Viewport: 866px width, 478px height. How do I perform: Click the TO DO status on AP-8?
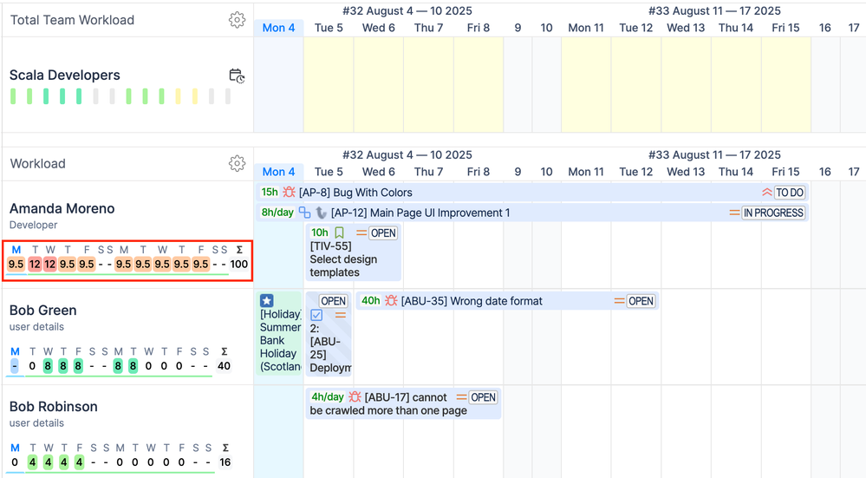(x=790, y=193)
